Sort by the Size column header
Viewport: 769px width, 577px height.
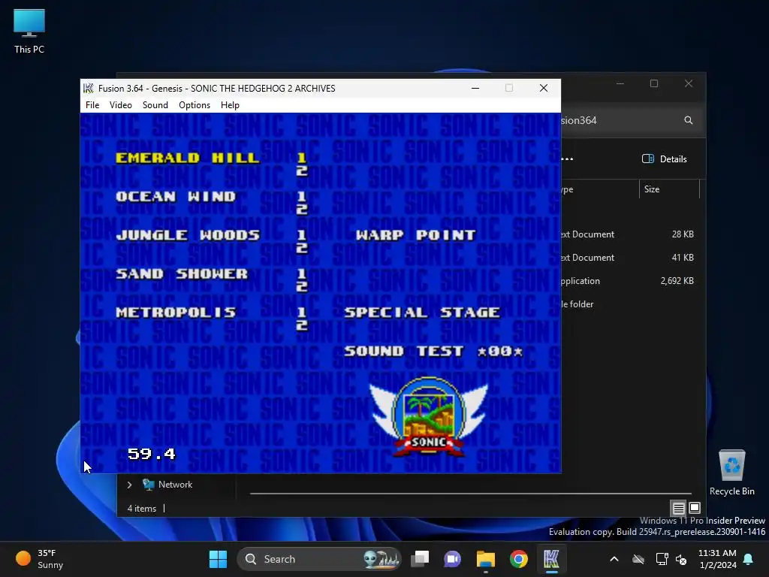pyautogui.click(x=669, y=189)
